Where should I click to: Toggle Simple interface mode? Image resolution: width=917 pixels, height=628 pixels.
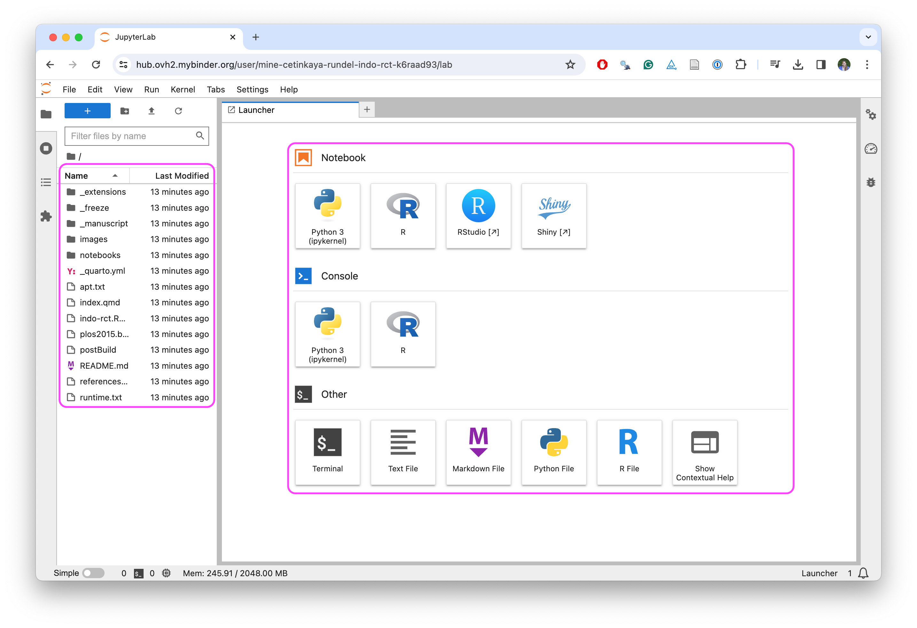click(93, 573)
